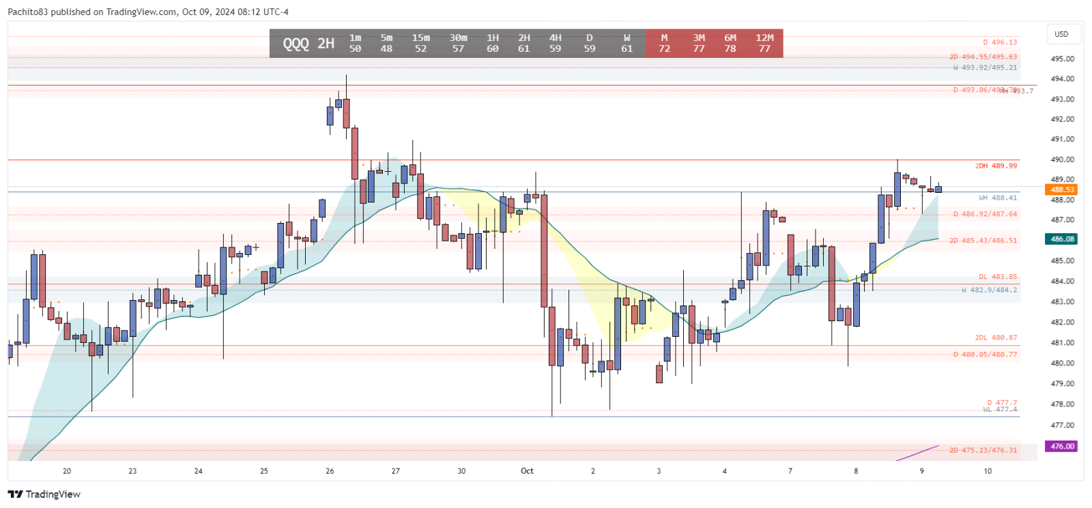
Task: Select the D 59 timeframe cell
Action: 590,43
